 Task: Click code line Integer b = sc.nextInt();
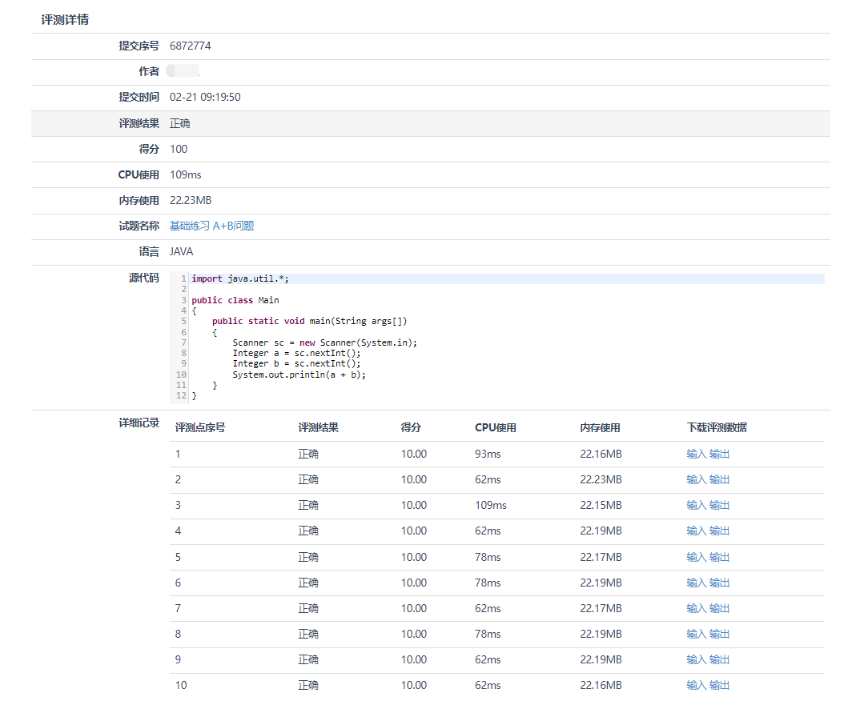(x=296, y=364)
